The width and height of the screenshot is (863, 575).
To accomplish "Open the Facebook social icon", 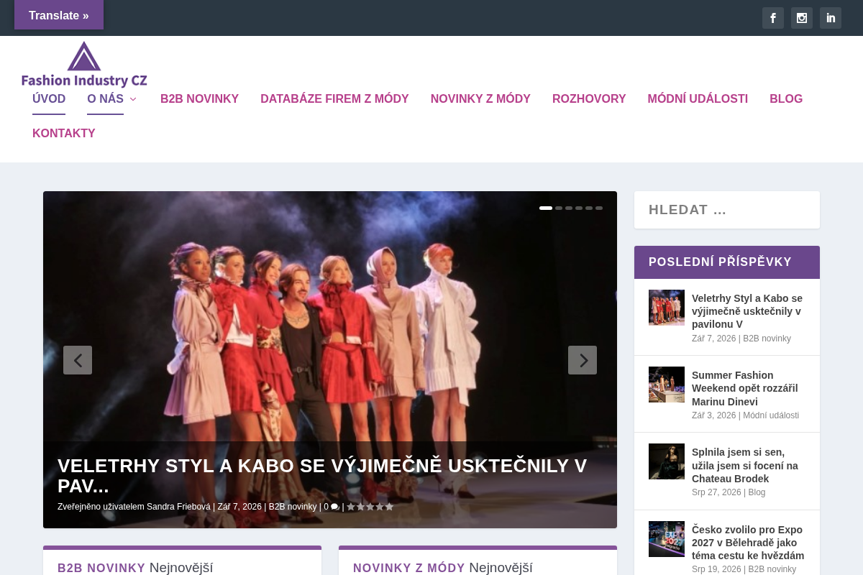I will click(773, 18).
